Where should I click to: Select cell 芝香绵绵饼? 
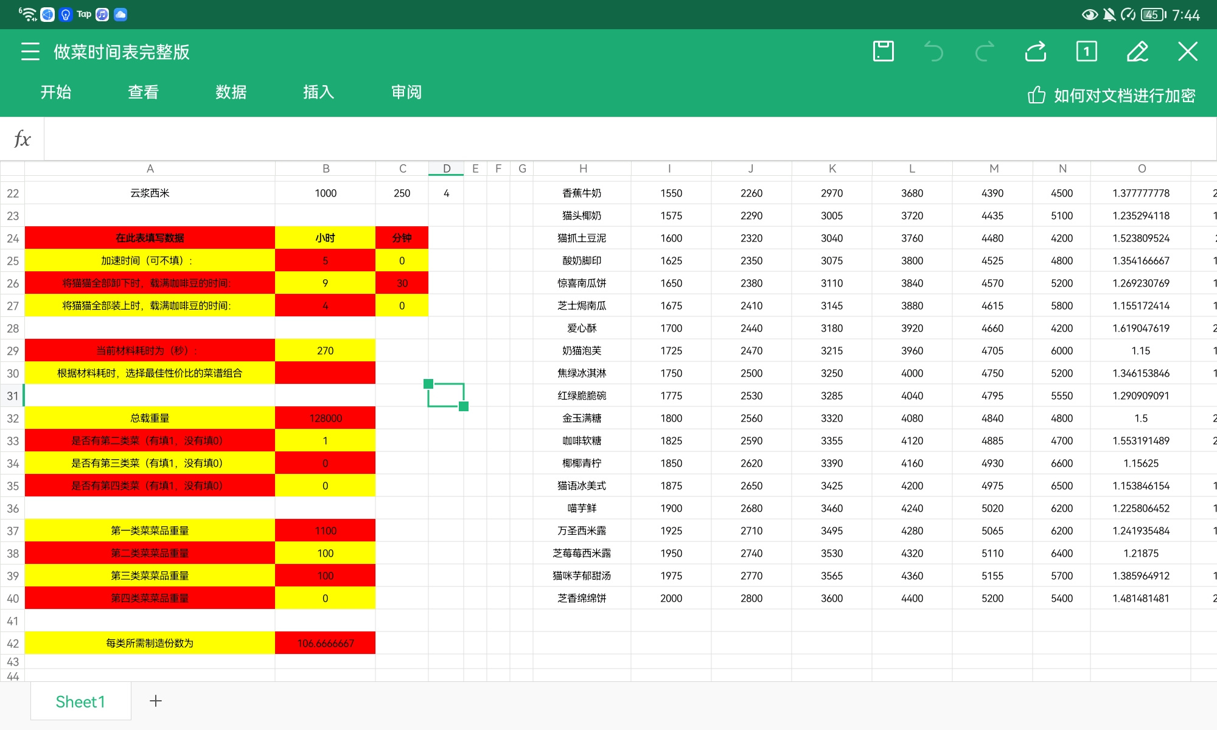[x=582, y=598]
